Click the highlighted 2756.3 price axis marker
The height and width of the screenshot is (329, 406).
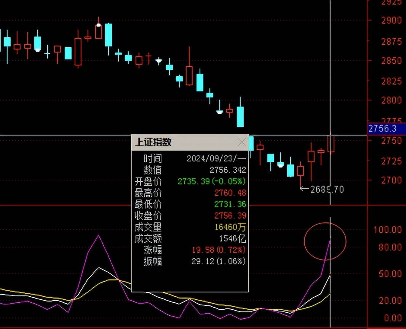[386, 128]
